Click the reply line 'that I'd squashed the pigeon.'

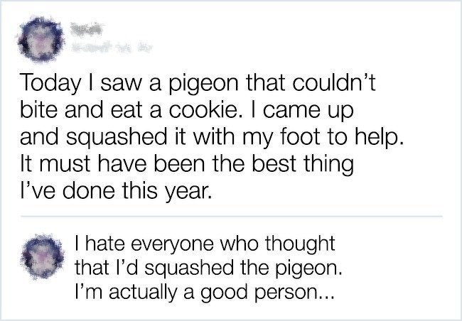click(x=208, y=268)
